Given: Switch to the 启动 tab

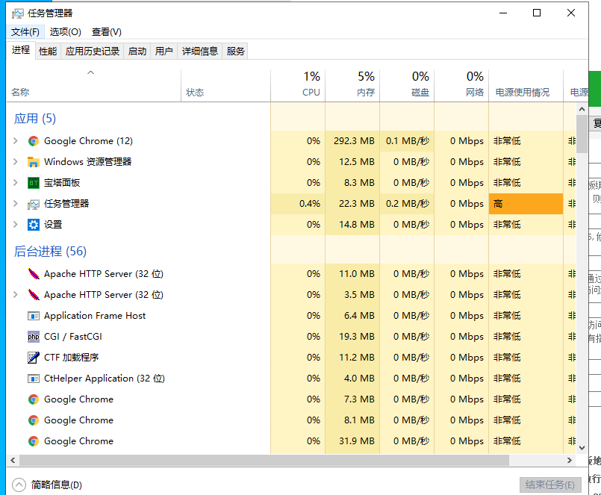Looking at the screenshot, I should point(137,52).
